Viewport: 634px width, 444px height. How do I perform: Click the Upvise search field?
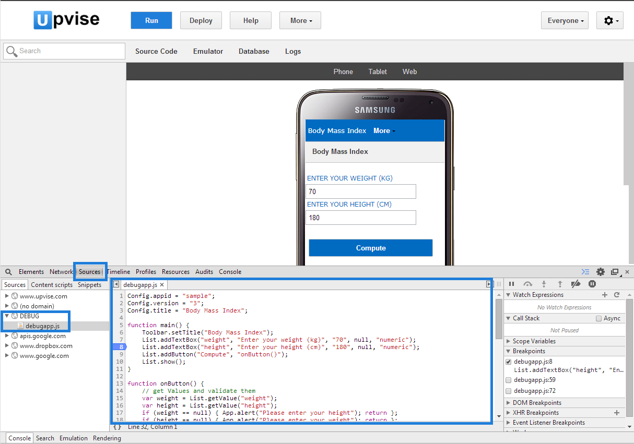click(64, 51)
